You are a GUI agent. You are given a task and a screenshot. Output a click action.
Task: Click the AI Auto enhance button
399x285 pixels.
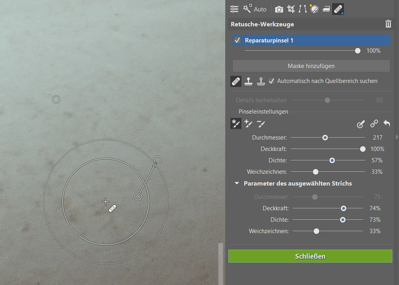(x=255, y=9)
